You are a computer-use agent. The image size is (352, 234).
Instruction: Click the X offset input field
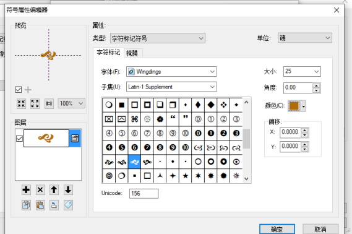coord(290,132)
